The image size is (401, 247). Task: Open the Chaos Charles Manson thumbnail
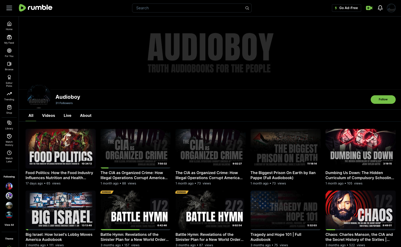click(361, 210)
